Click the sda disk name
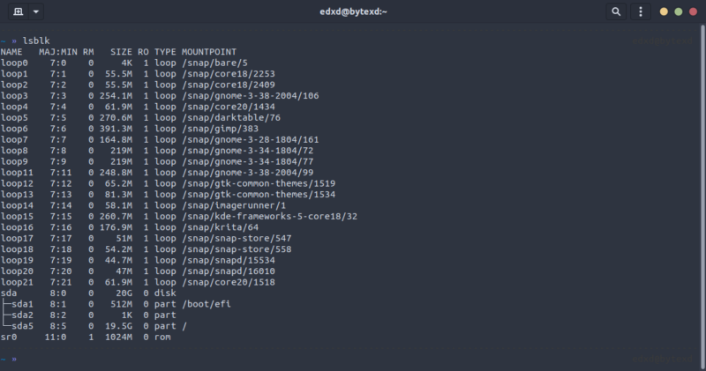The width and height of the screenshot is (706, 371). click(8, 293)
